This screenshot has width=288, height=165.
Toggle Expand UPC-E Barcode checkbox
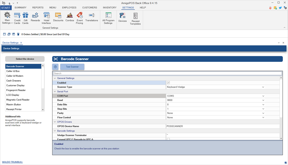[168, 139]
